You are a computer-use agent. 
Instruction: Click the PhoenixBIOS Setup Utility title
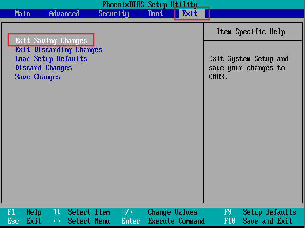(x=150, y=4)
